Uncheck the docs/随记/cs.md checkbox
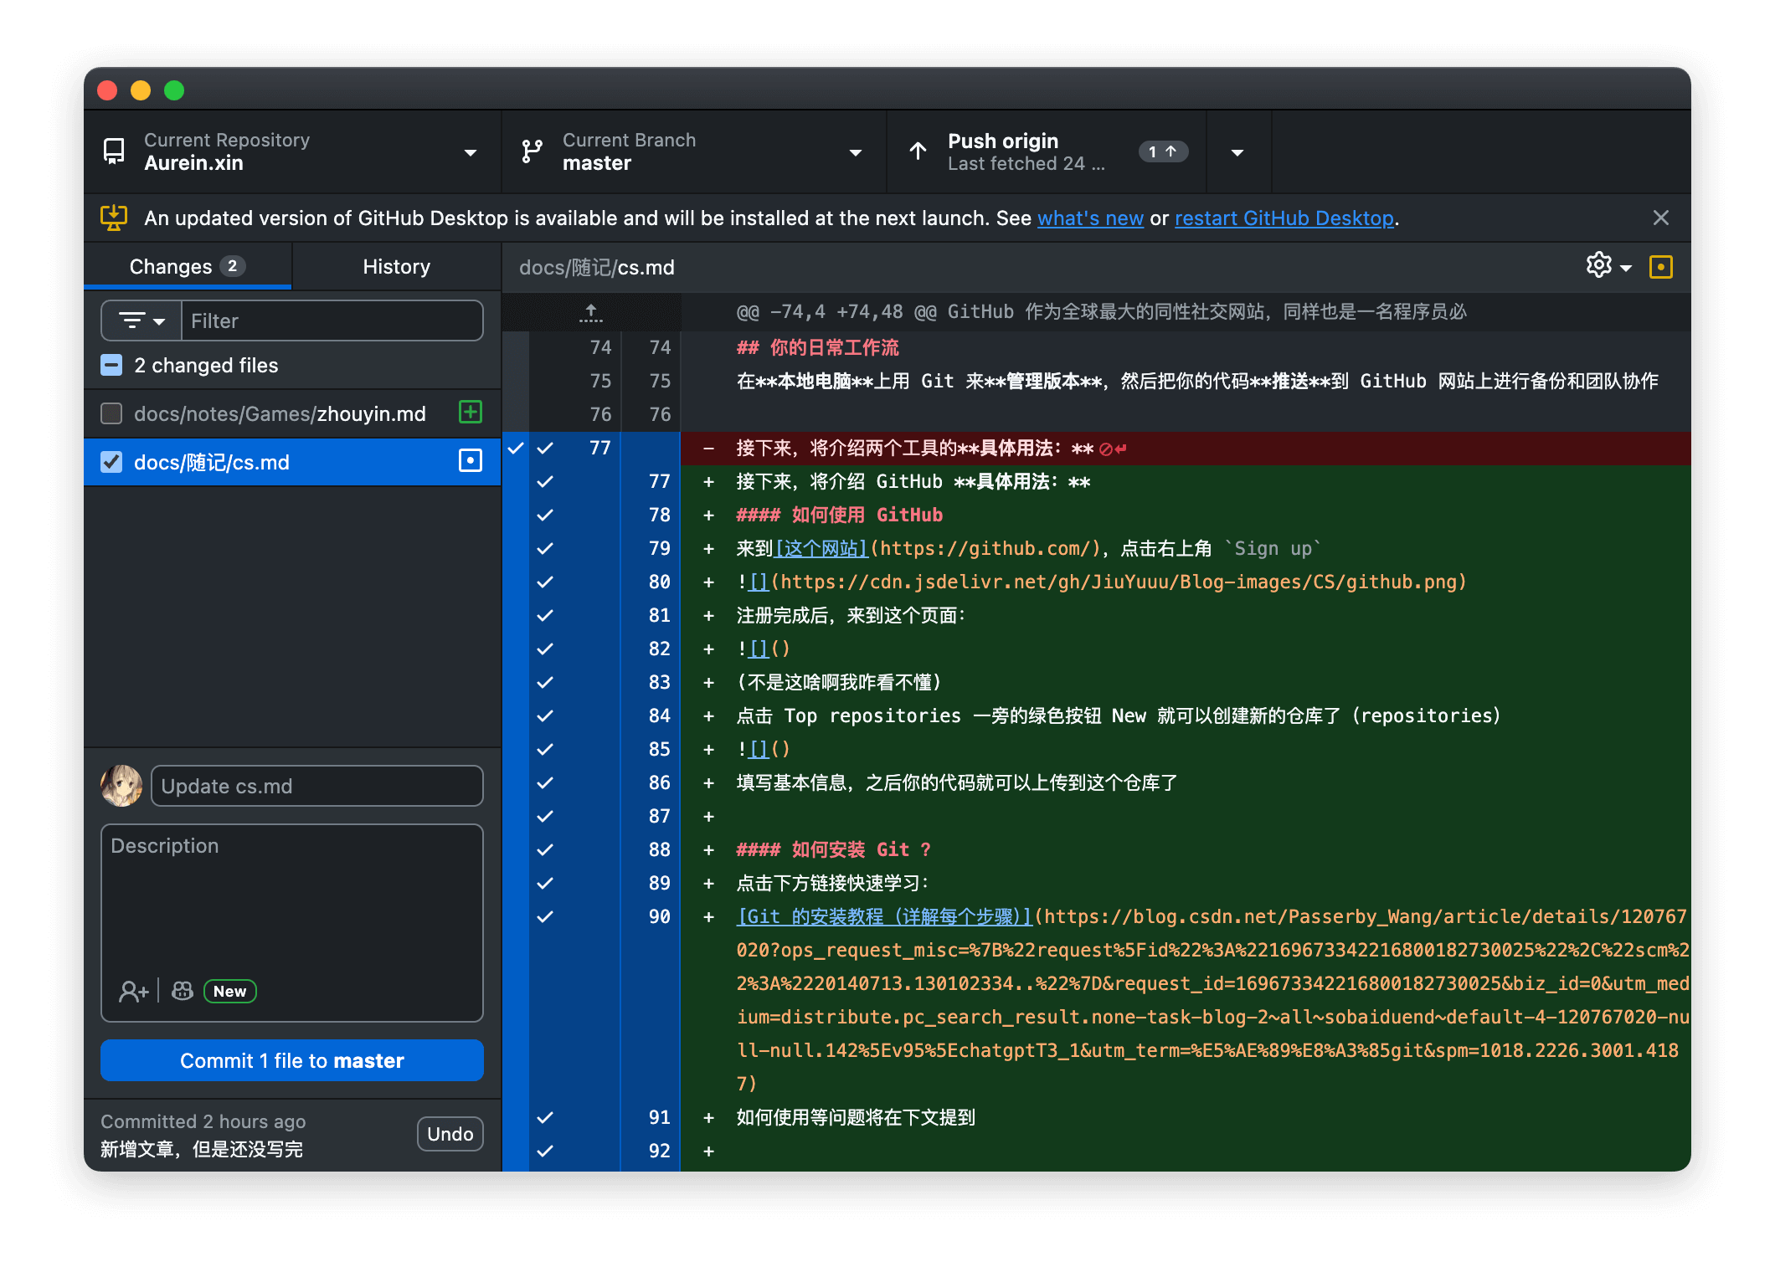Screen dimensions: 1775x1272 111,462
